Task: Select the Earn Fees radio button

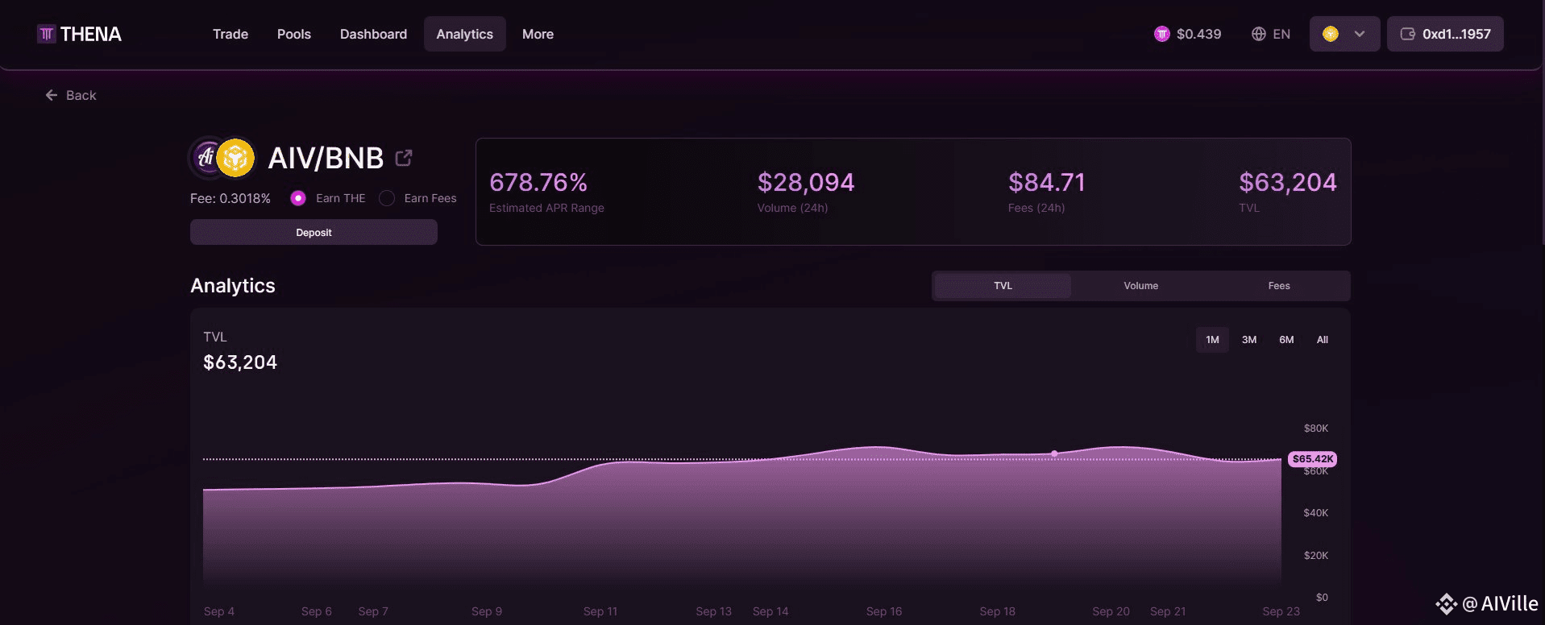Action: [x=387, y=198]
